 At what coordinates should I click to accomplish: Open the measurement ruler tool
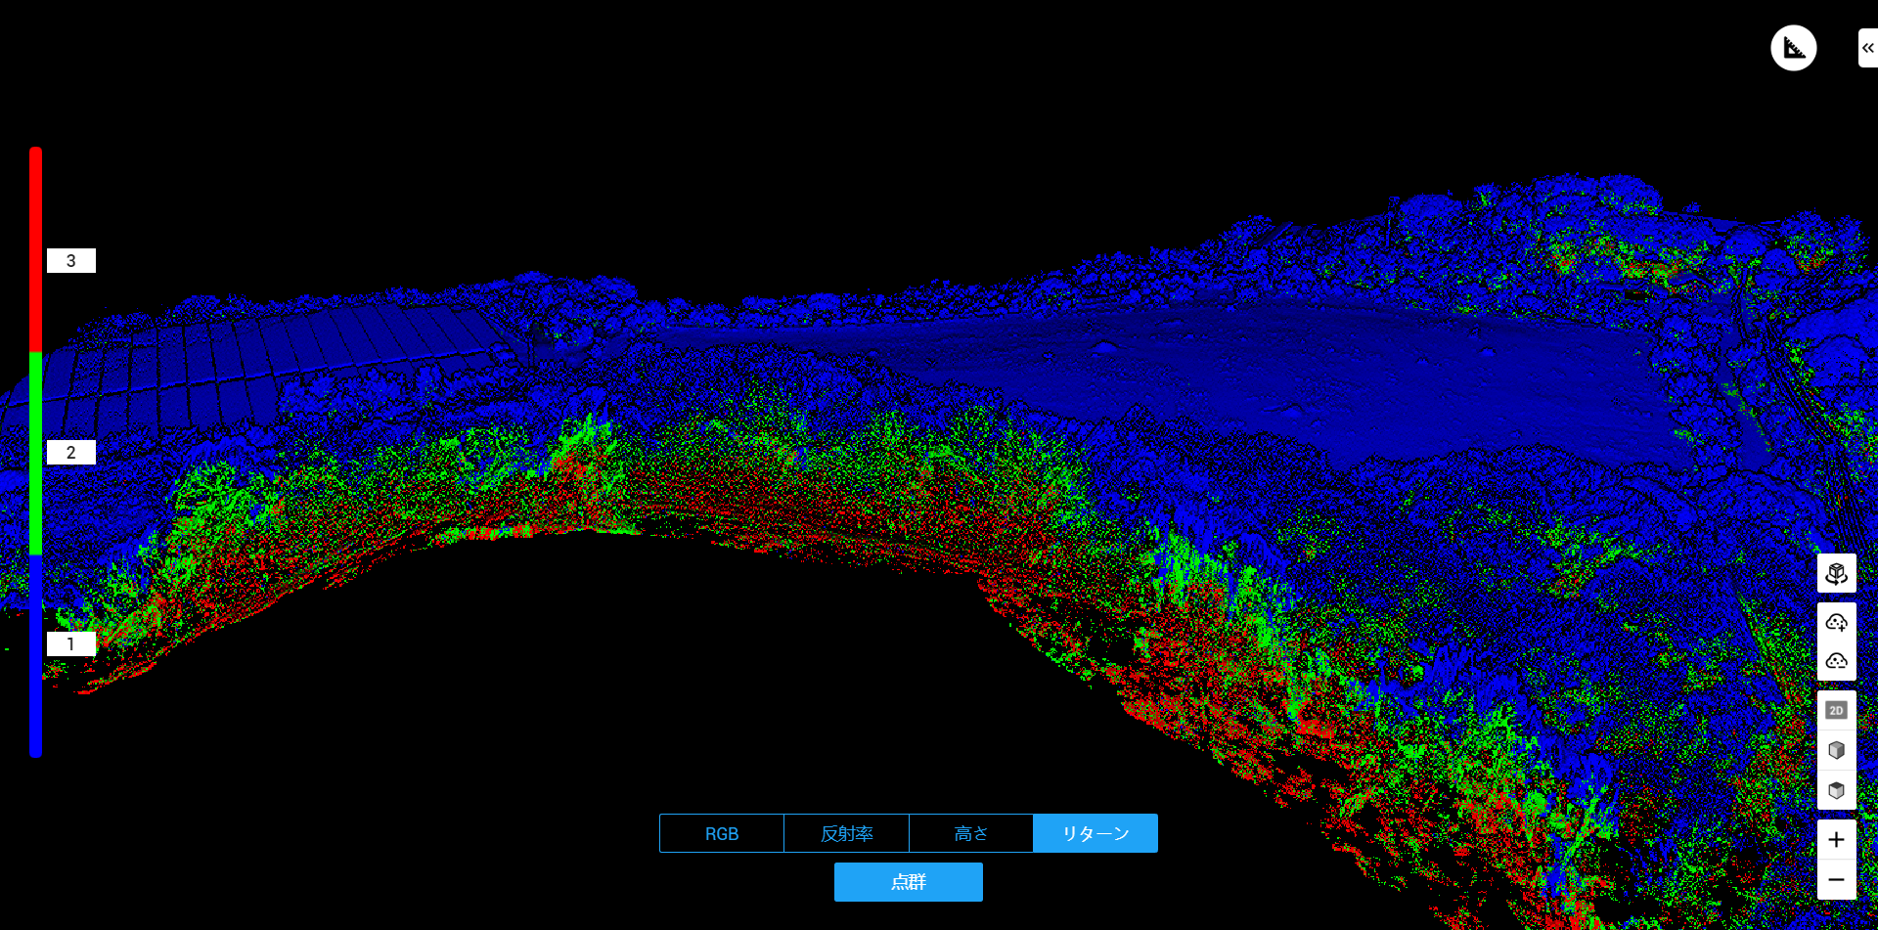click(x=1793, y=48)
